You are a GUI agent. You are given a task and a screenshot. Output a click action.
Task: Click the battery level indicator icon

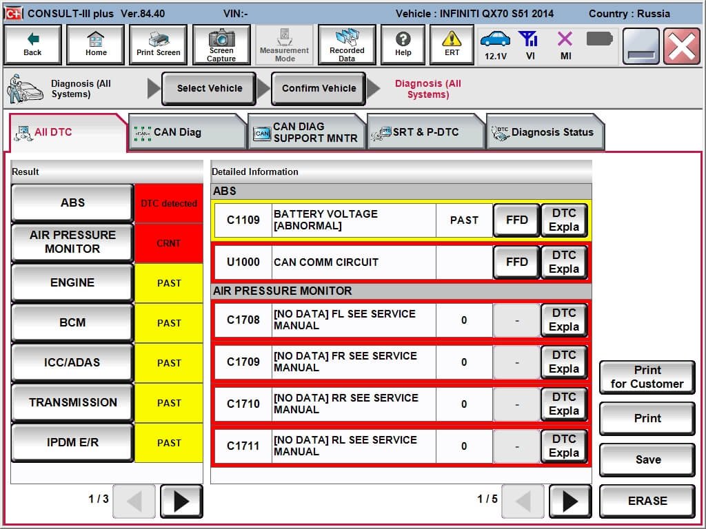pos(599,39)
